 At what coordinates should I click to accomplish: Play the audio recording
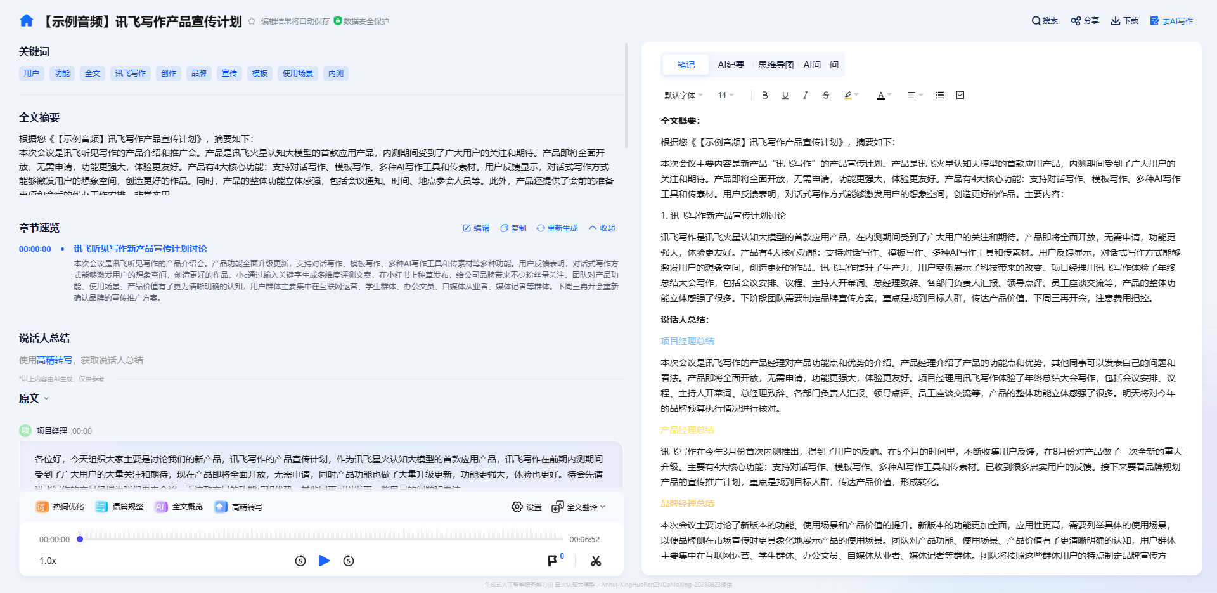coord(324,561)
